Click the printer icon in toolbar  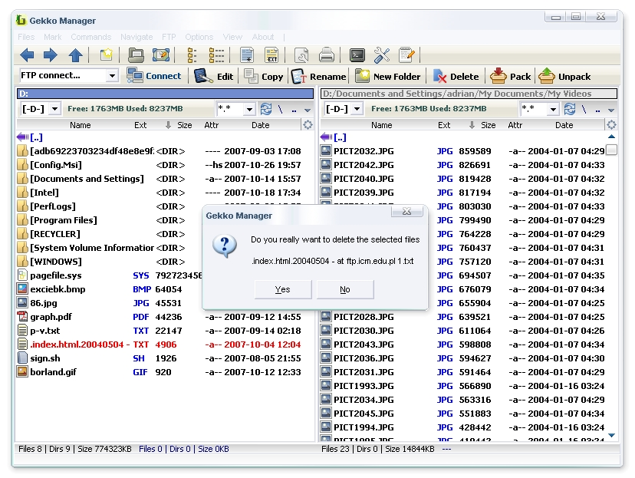(x=327, y=55)
